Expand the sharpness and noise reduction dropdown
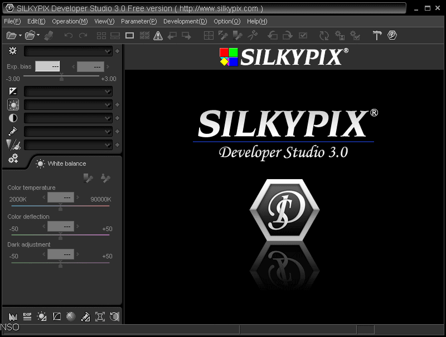 [68, 145]
